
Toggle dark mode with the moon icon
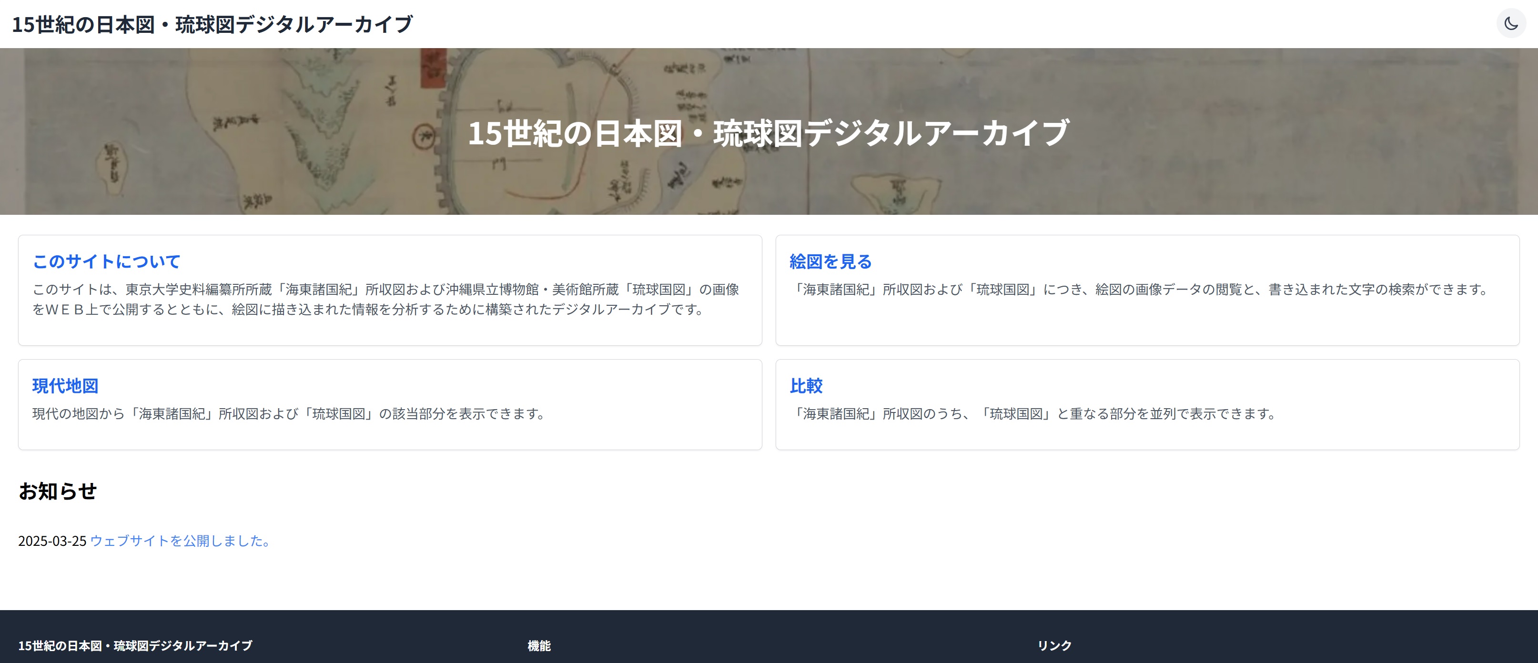tap(1510, 24)
